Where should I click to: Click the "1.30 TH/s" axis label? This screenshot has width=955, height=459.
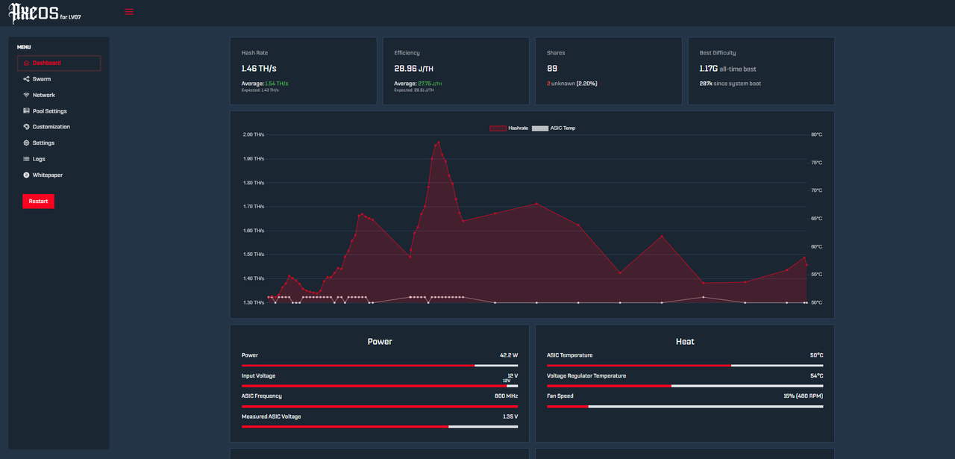click(254, 302)
